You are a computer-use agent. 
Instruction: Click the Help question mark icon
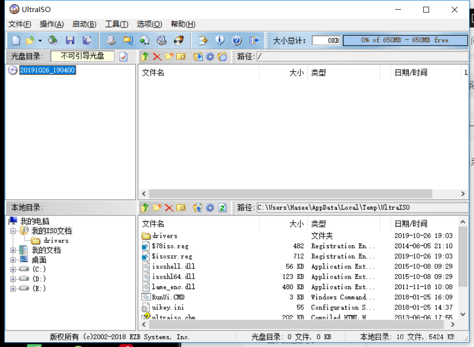pyautogui.click(x=237, y=40)
